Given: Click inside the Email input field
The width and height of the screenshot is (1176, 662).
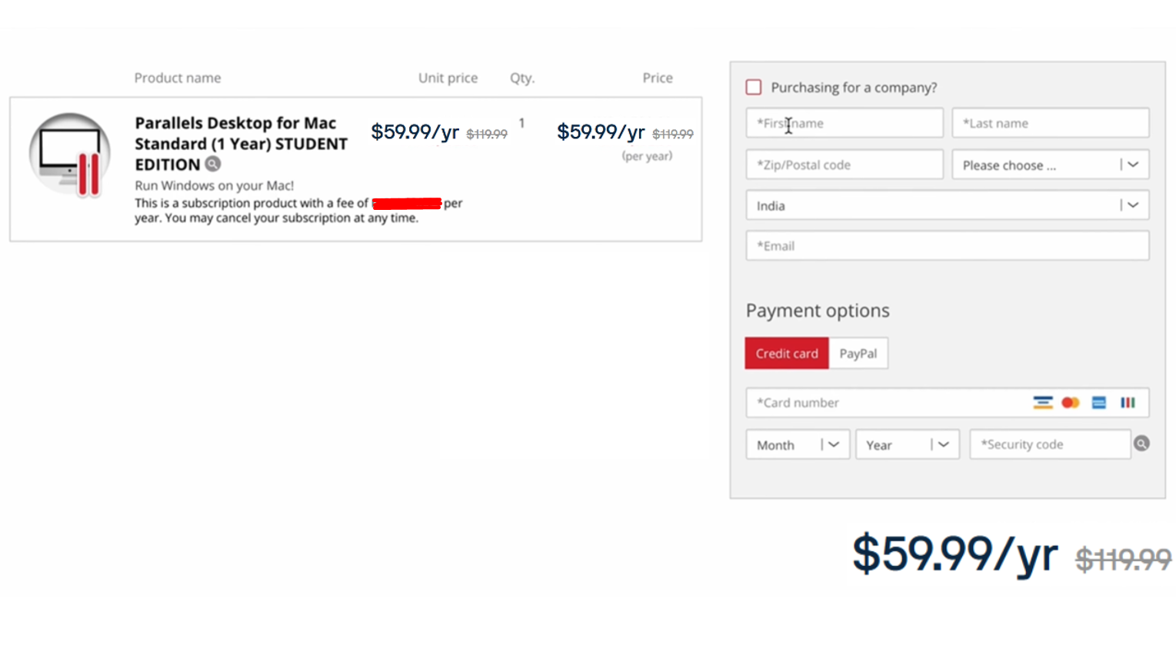Looking at the screenshot, I should 947,245.
